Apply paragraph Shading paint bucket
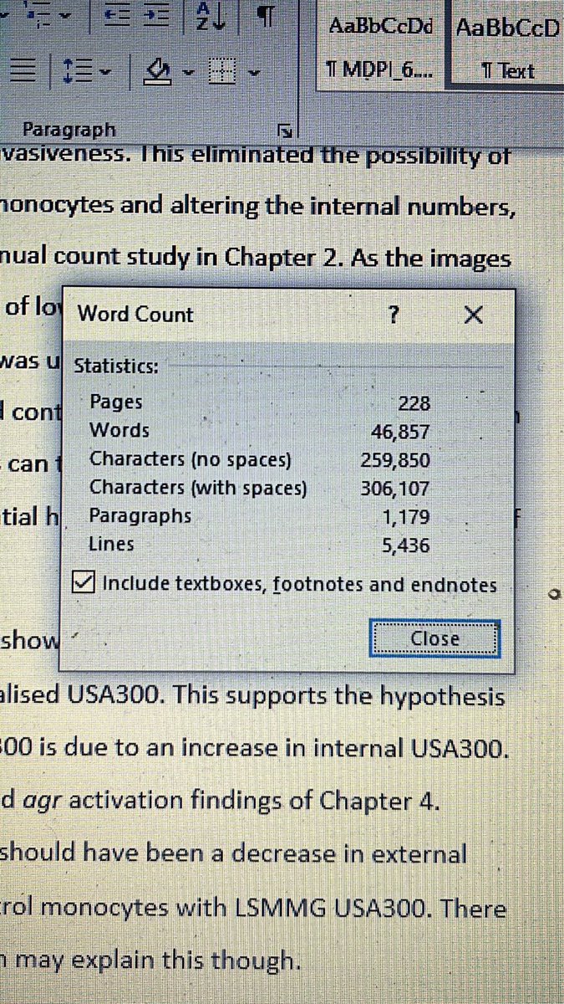 click(158, 73)
